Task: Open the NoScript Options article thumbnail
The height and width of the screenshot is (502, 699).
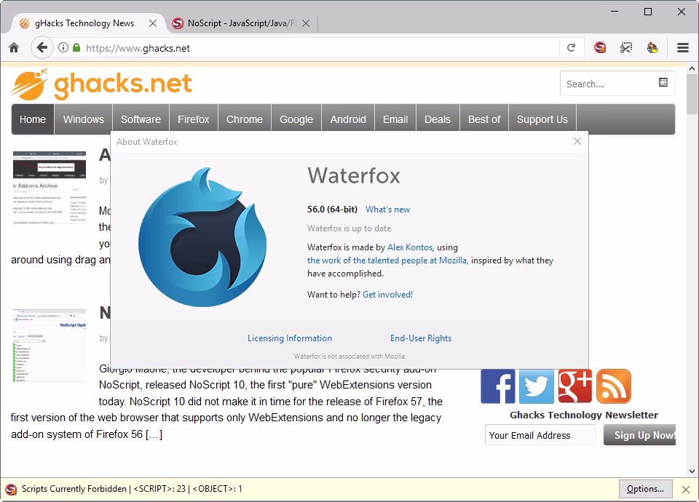Action: (x=49, y=345)
